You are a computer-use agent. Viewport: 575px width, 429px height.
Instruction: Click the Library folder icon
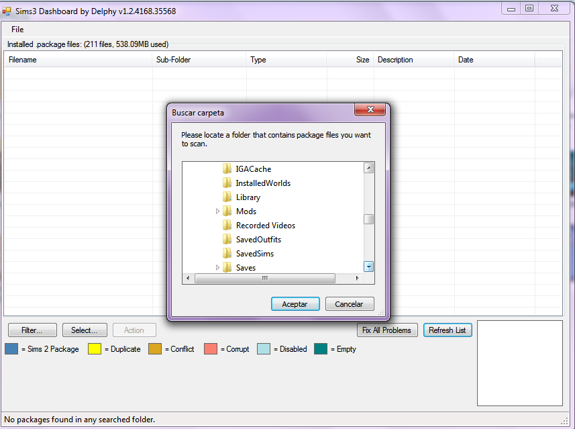pos(227,197)
